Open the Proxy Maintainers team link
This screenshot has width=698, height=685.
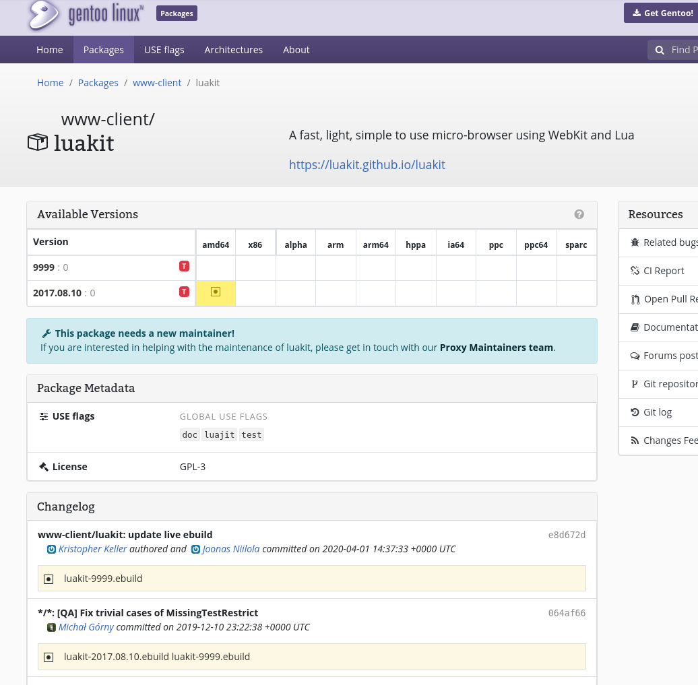tap(497, 348)
